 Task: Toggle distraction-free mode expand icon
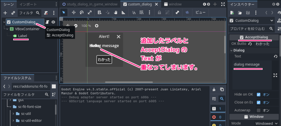click(223, 4)
